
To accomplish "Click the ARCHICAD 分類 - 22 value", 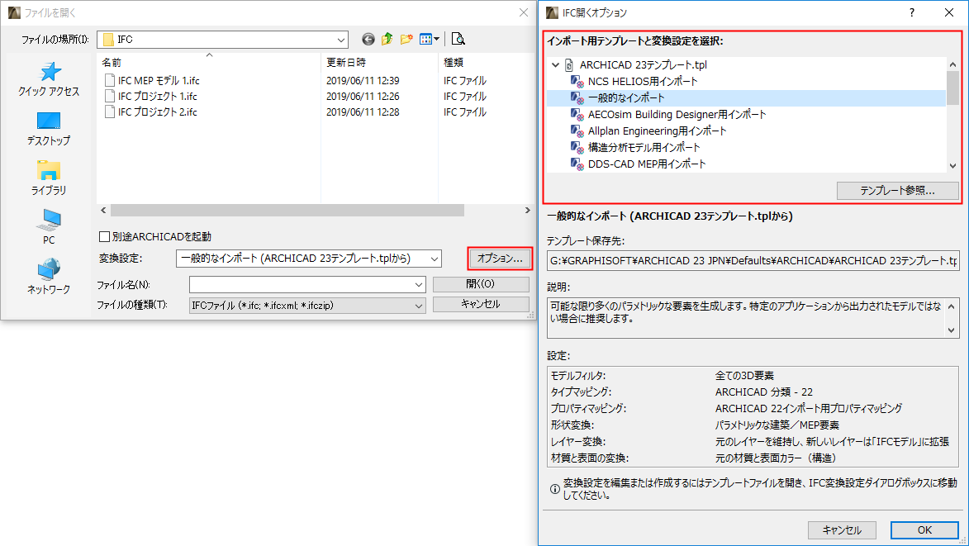I will tap(764, 392).
